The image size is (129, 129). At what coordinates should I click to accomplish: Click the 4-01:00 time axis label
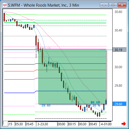[106, 124]
